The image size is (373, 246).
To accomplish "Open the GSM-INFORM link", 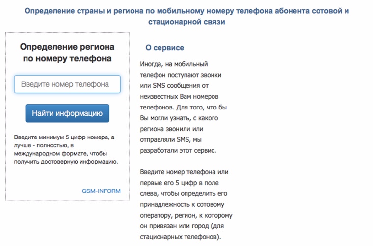I will tap(101, 191).
